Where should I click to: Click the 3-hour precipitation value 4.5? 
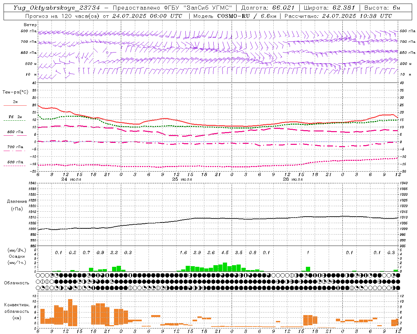click(225, 252)
